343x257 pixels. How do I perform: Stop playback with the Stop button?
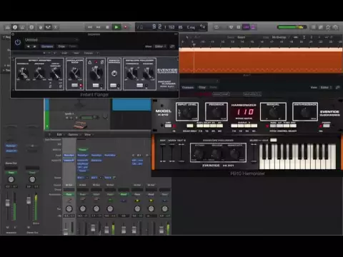[x=107, y=27]
